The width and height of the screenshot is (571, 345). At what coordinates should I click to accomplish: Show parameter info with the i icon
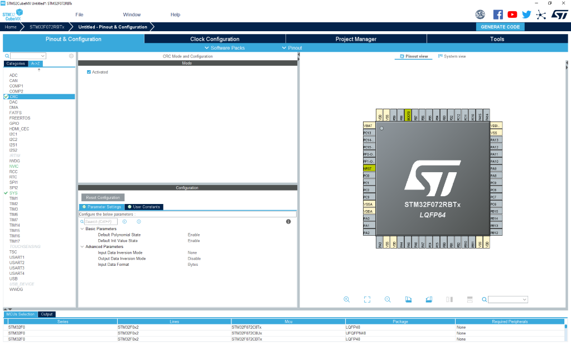(x=288, y=221)
